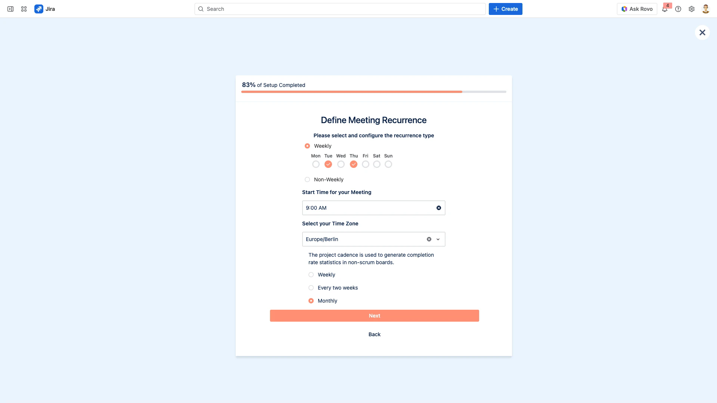The height and width of the screenshot is (403, 717).
Task: Open settings via the gear icon
Action: [x=692, y=9]
